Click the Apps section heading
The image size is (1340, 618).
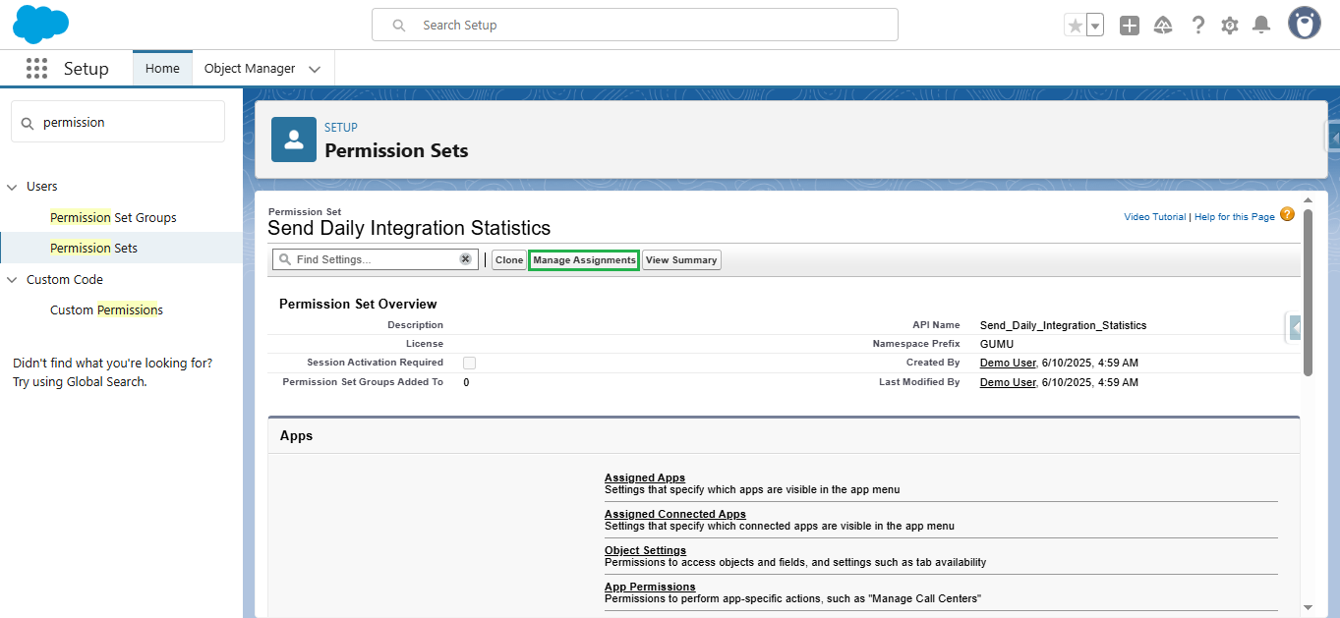click(296, 435)
